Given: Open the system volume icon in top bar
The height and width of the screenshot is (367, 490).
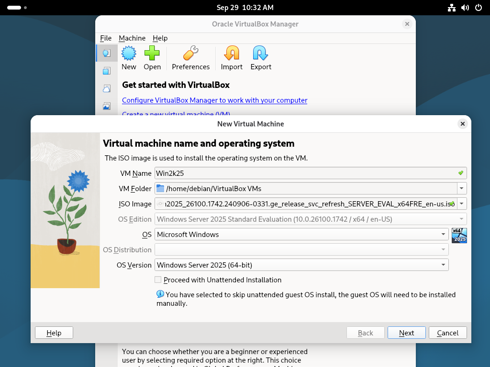Looking at the screenshot, I should click(x=465, y=8).
